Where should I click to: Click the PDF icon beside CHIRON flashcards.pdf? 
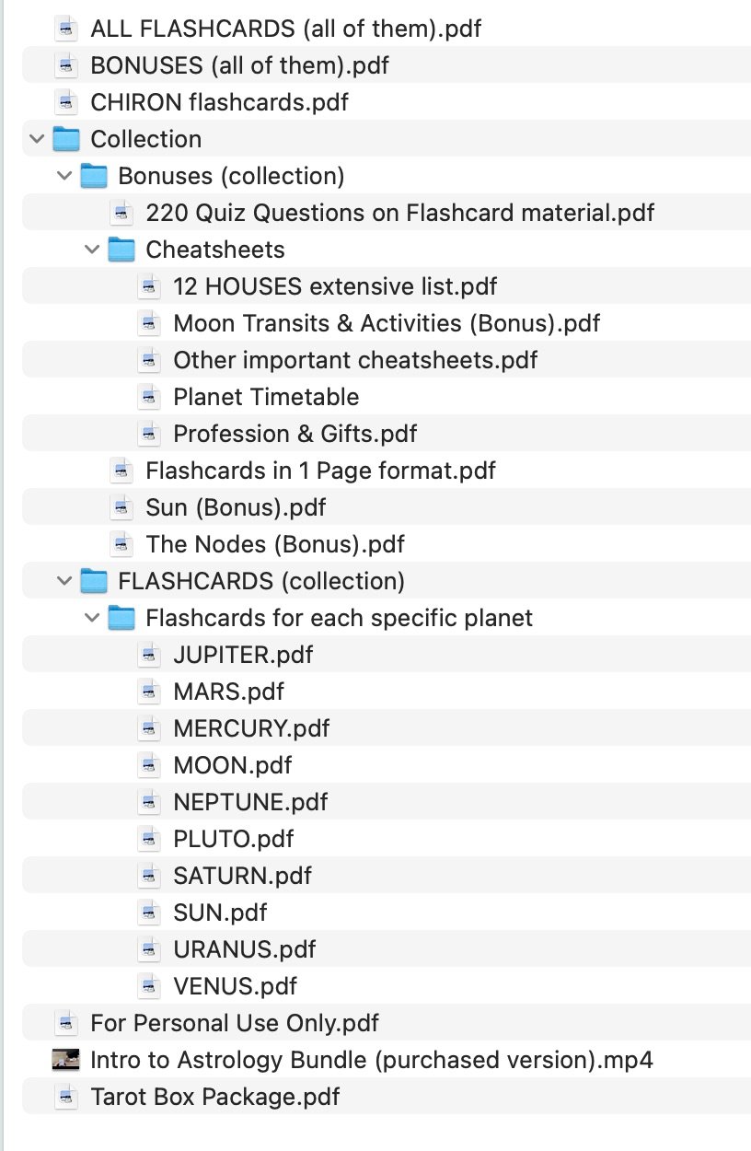tap(66, 102)
